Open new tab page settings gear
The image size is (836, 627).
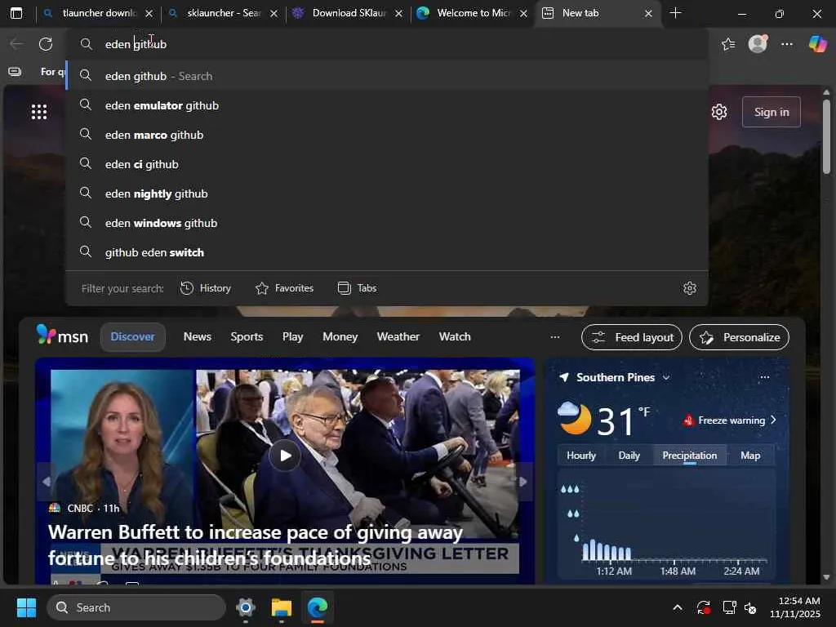click(719, 112)
